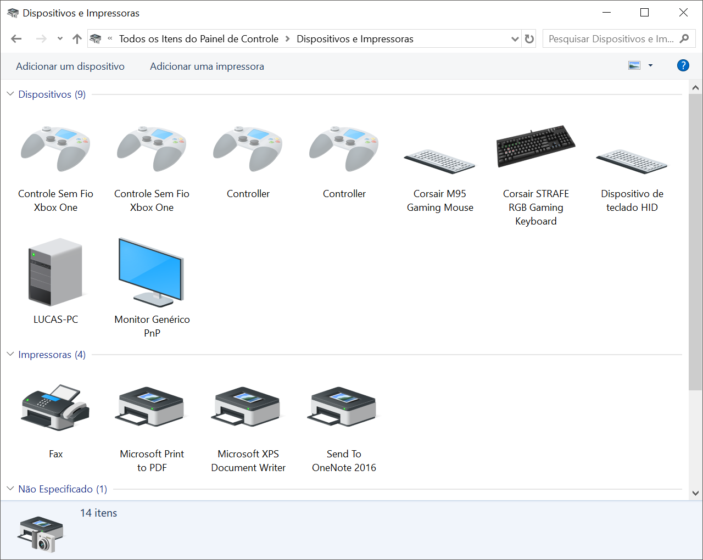
Task: Click Dispositivos e Impressoras breadcrumb
Action: pos(355,38)
